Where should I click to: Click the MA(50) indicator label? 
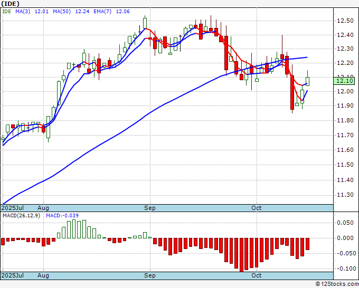[62, 12]
